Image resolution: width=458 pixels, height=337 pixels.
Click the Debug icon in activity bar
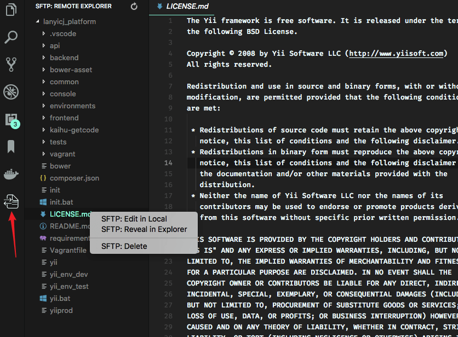click(12, 92)
